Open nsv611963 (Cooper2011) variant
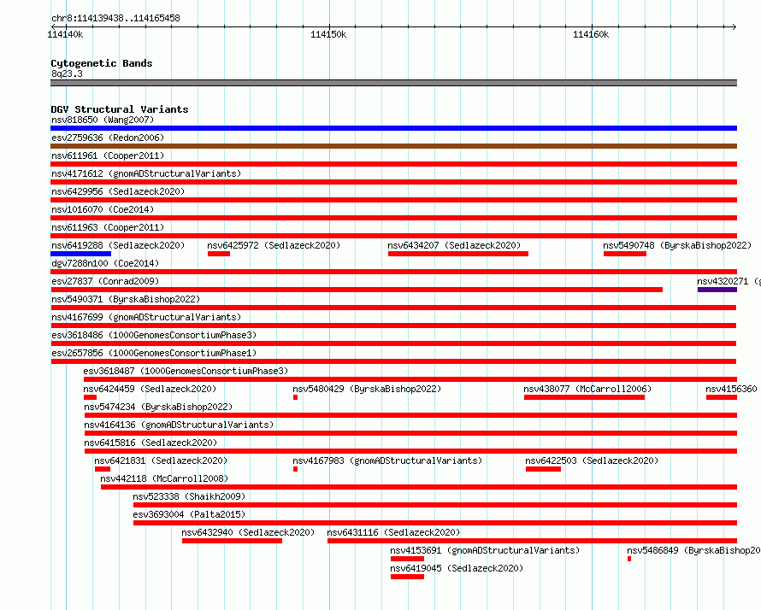761x610 pixels. click(108, 227)
